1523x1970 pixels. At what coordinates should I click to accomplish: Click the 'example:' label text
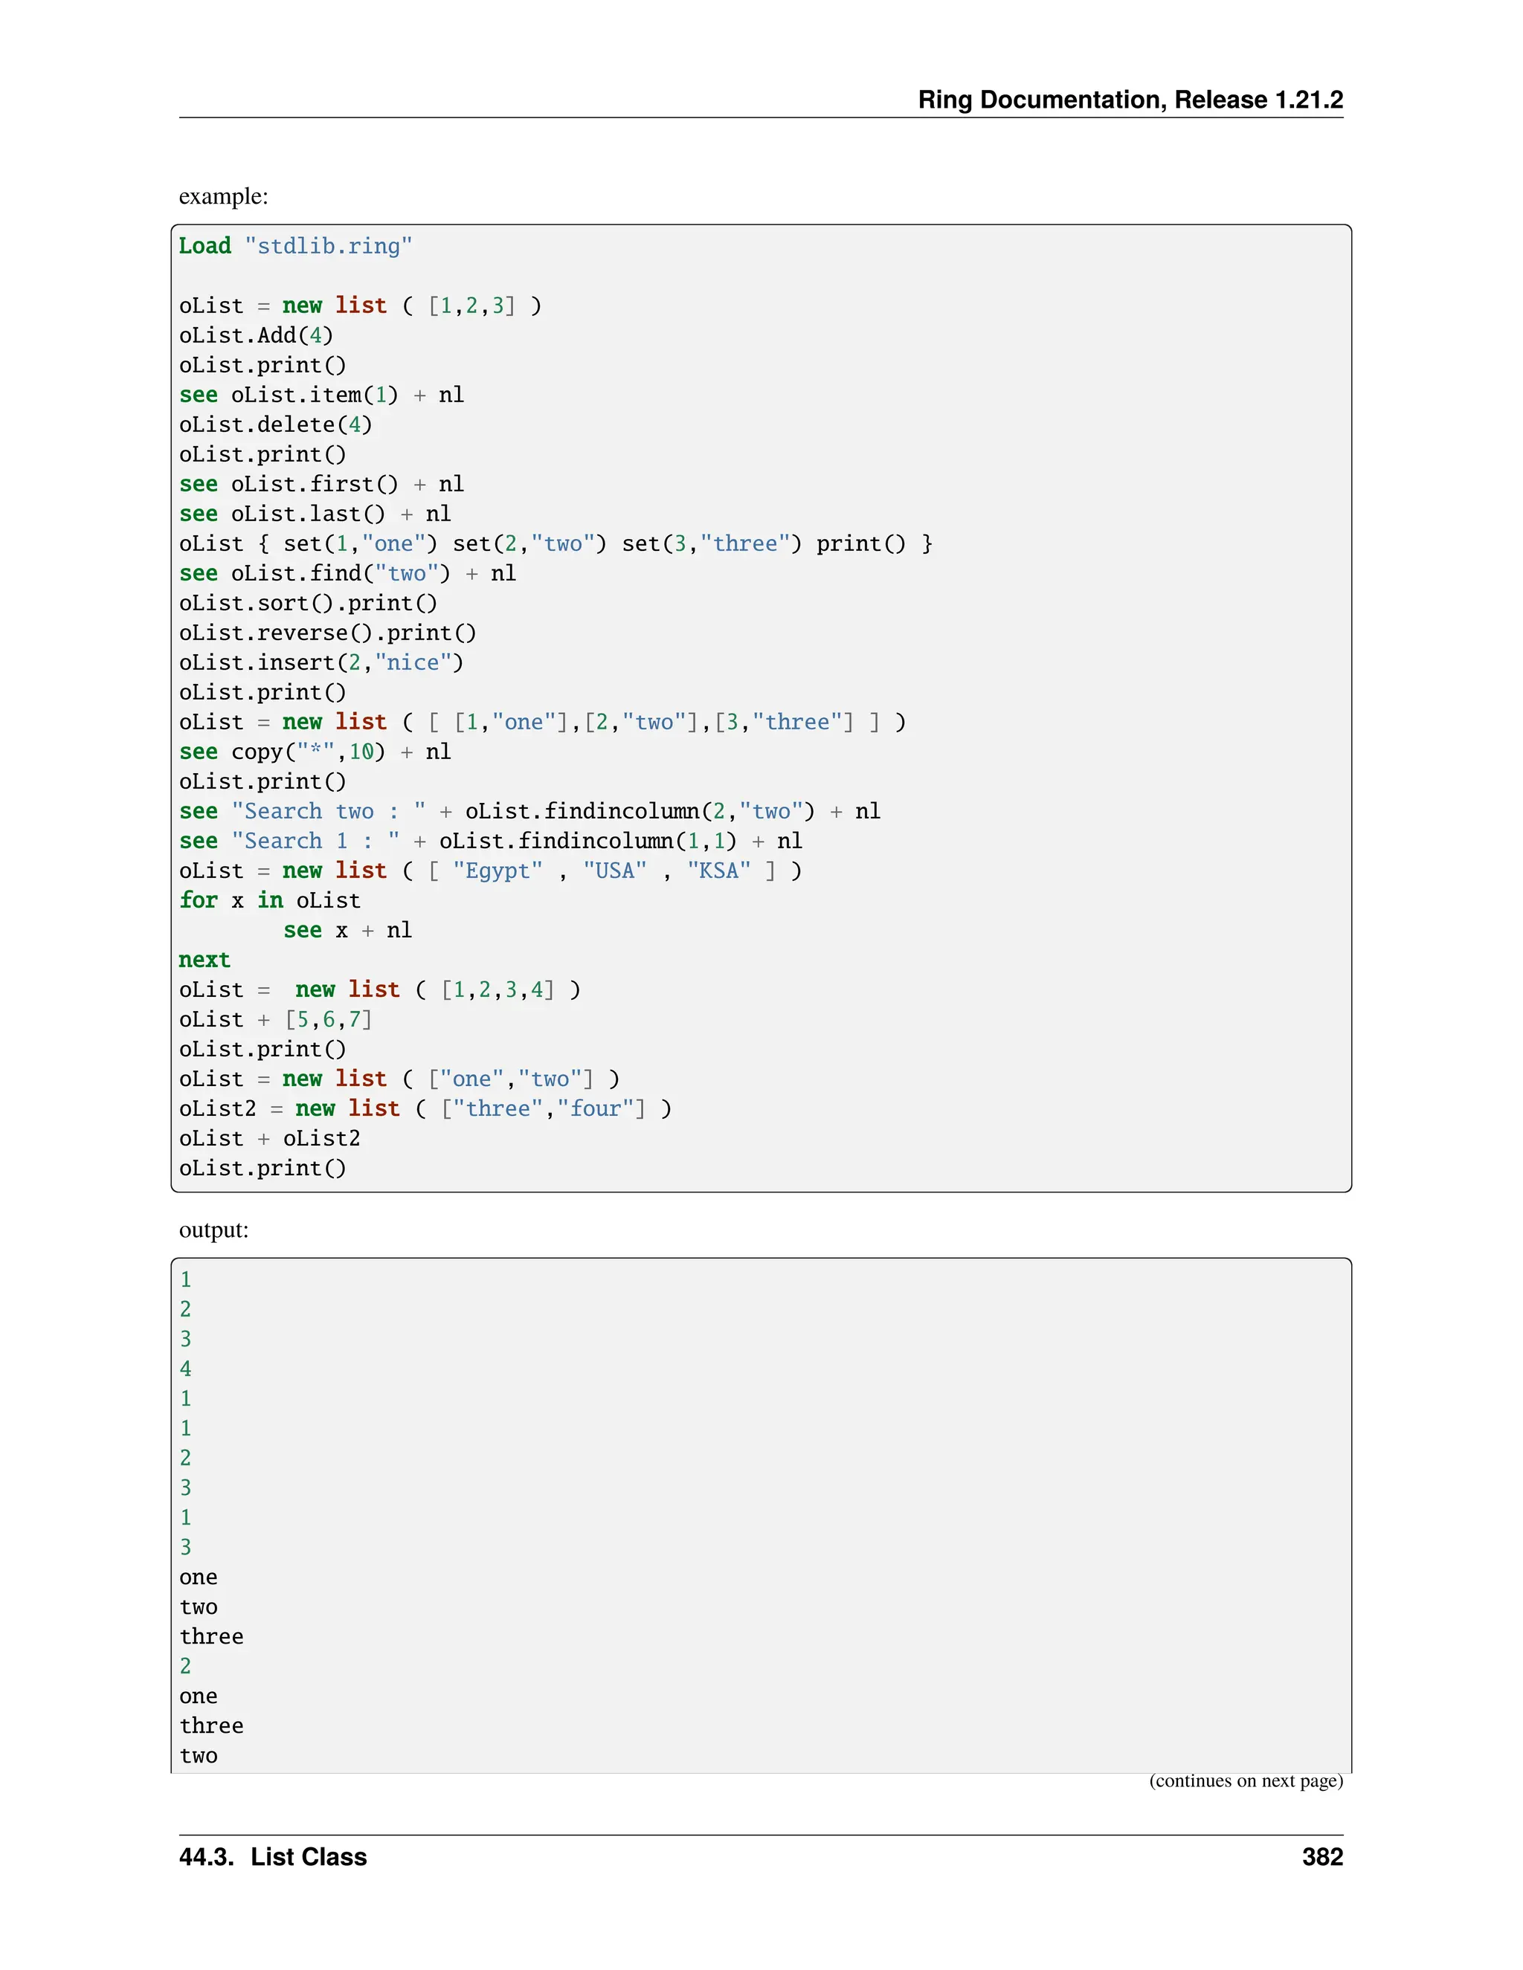click(x=223, y=196)
